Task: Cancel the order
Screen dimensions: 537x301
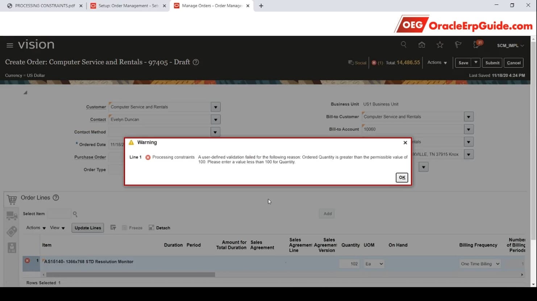Action: pyautogui.click(x=513, y=63)
